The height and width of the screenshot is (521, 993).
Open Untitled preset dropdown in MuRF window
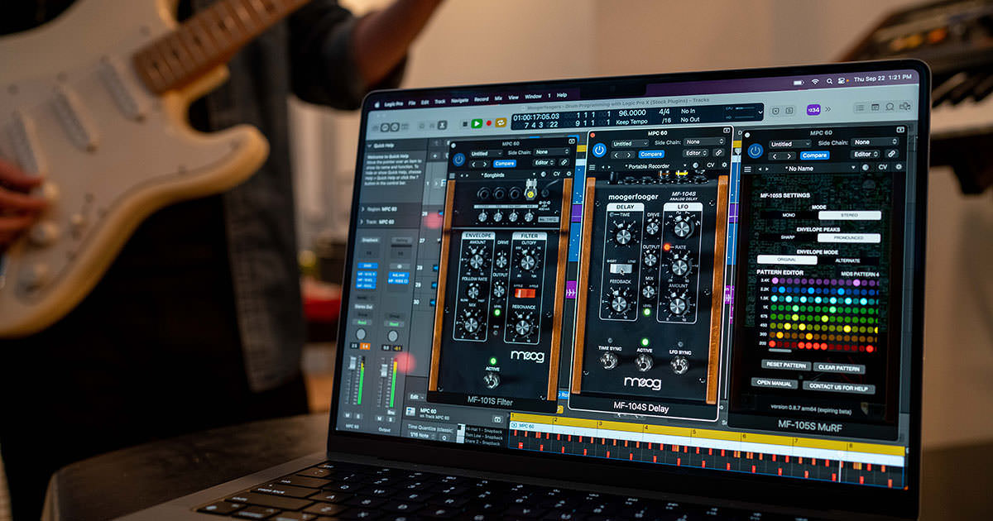pos(791,144)
